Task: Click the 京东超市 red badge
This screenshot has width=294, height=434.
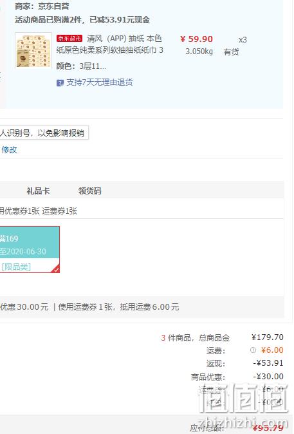Action: (69, 39)
